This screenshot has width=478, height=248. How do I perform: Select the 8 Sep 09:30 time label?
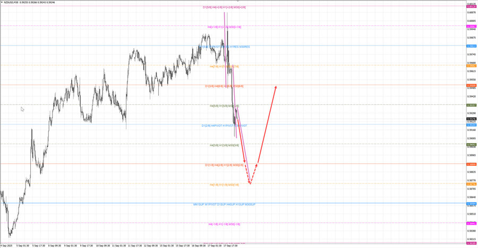pyautogui.click(x=55, y=245)
